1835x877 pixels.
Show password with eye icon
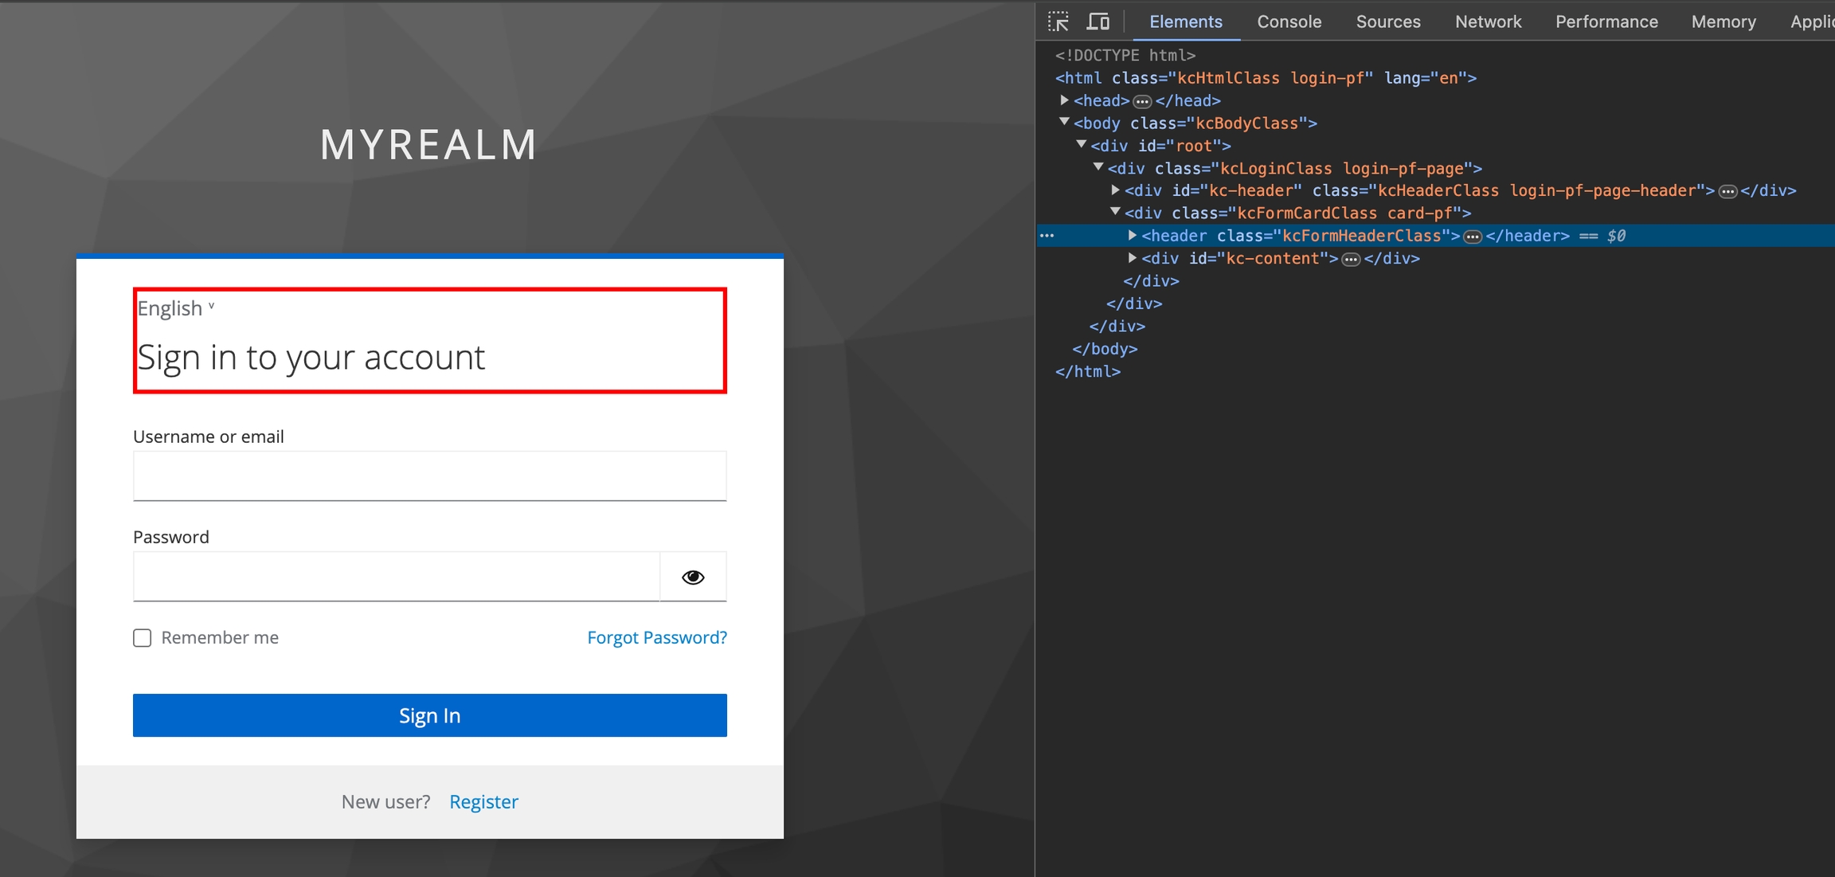pos(693,577)
